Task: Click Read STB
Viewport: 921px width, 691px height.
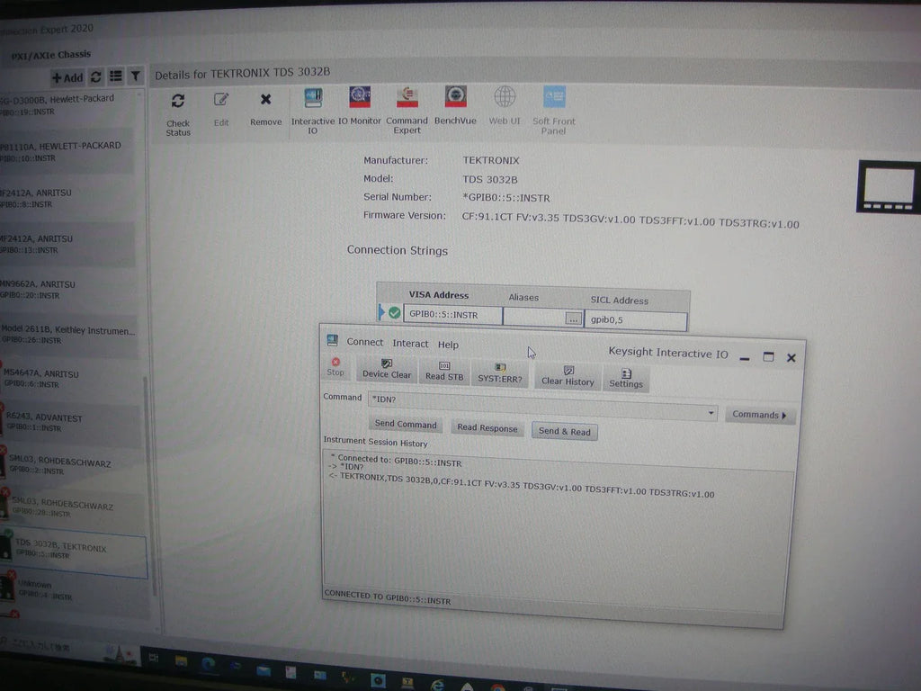Action: 444,372
